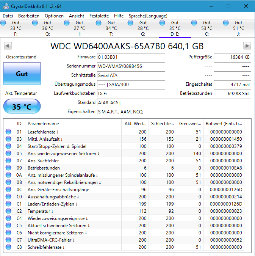This screenshot has height=256, width=255.
Task: Open the Festplatte menu
Action: (99, 16)
